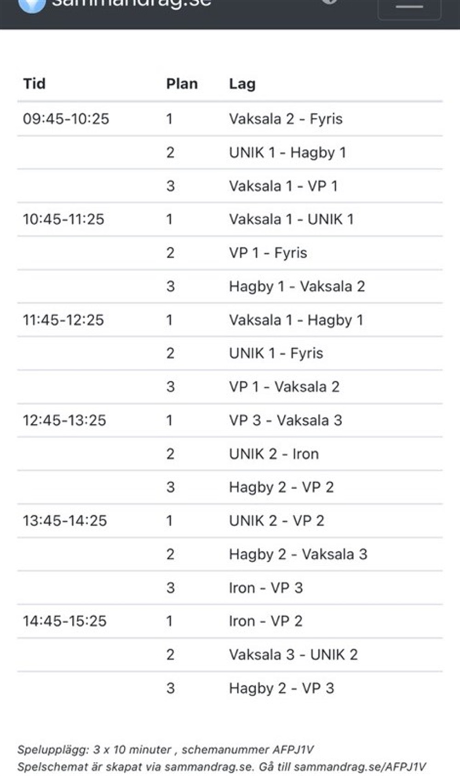The height and width of the screenshot is (776, 460).
Task: Click the 11:45-12:25 time slot
Action: point(63,320)
